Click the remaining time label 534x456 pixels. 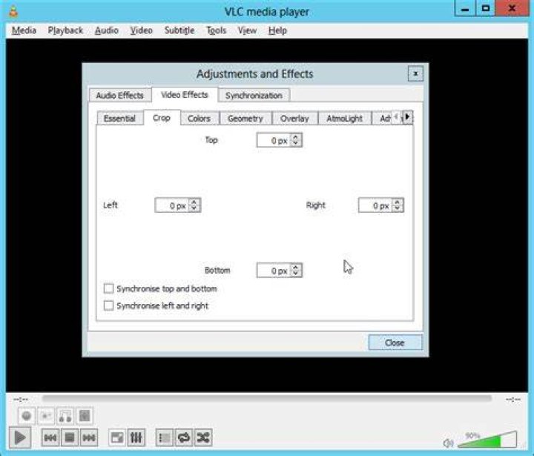513,399
